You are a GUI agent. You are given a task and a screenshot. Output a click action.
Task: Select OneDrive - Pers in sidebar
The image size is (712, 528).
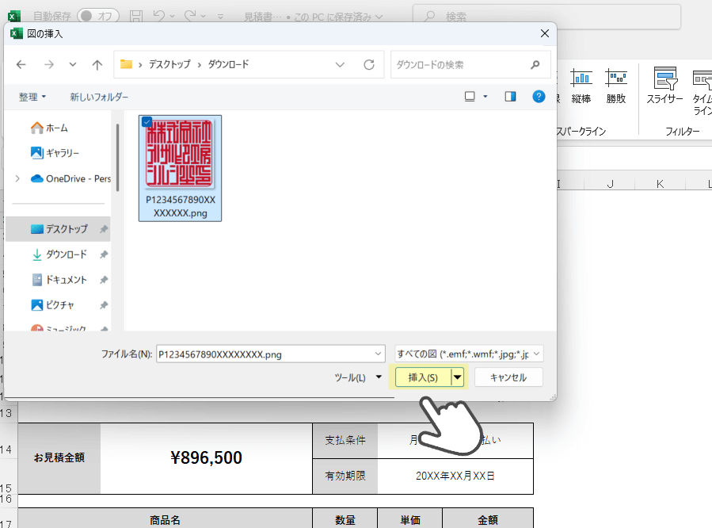[70, 178]
